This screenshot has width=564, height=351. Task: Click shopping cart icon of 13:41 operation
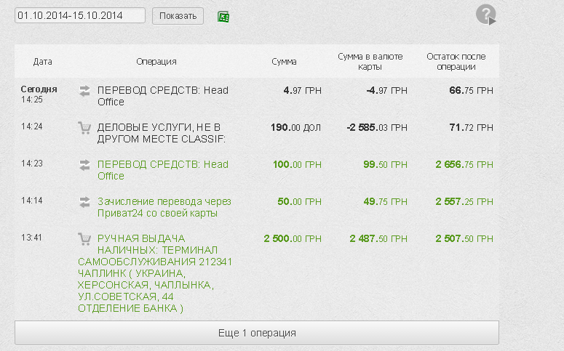(84, 239)
